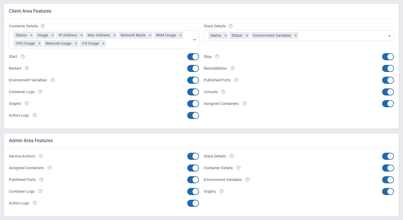Viewport: 403px width, 220px height.
Task: Click the Admin Area Features heading
Action: point(31,141)
